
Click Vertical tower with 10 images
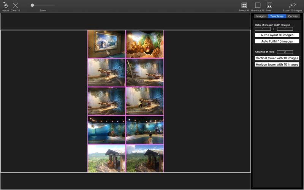(277, 58)
